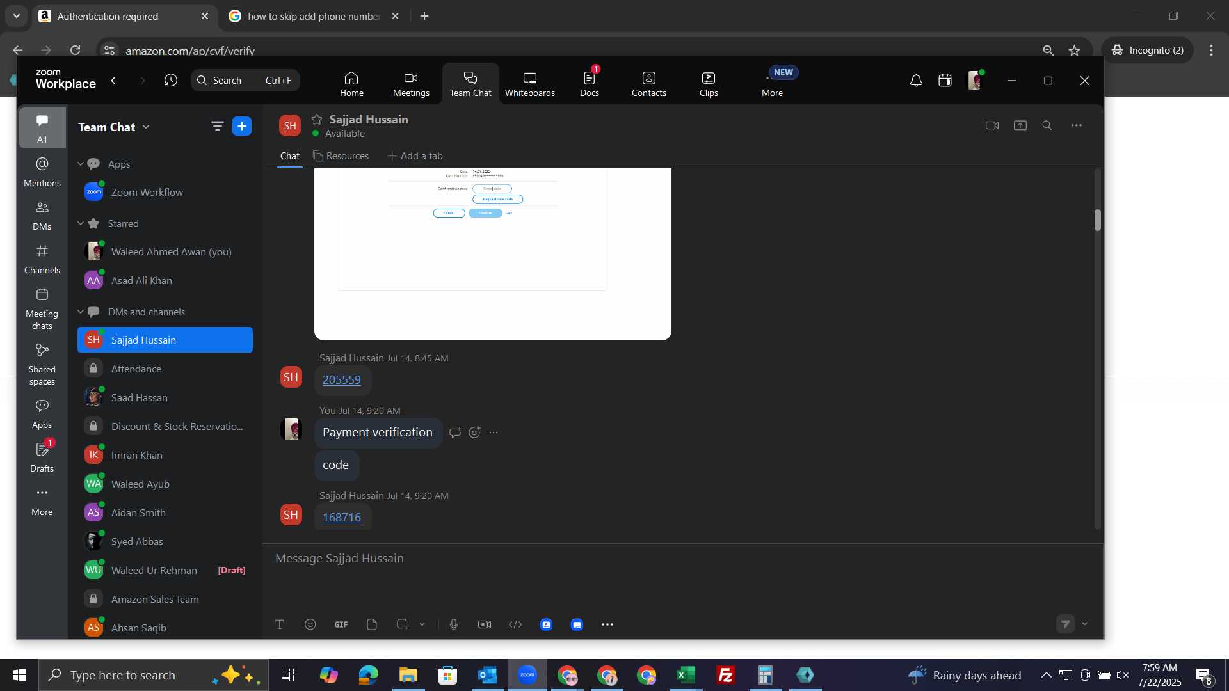
Task: Open the Zoom Home tab
Action: pyautogui.click(x=351, y=84)
